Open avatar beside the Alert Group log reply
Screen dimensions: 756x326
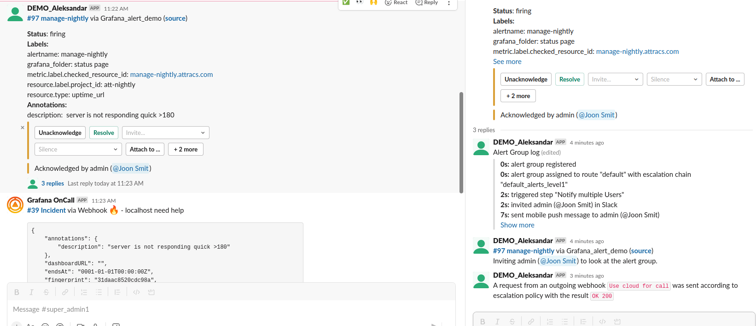481,147
